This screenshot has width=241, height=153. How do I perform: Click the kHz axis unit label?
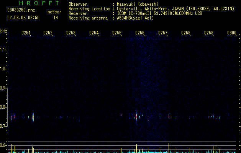3,31
